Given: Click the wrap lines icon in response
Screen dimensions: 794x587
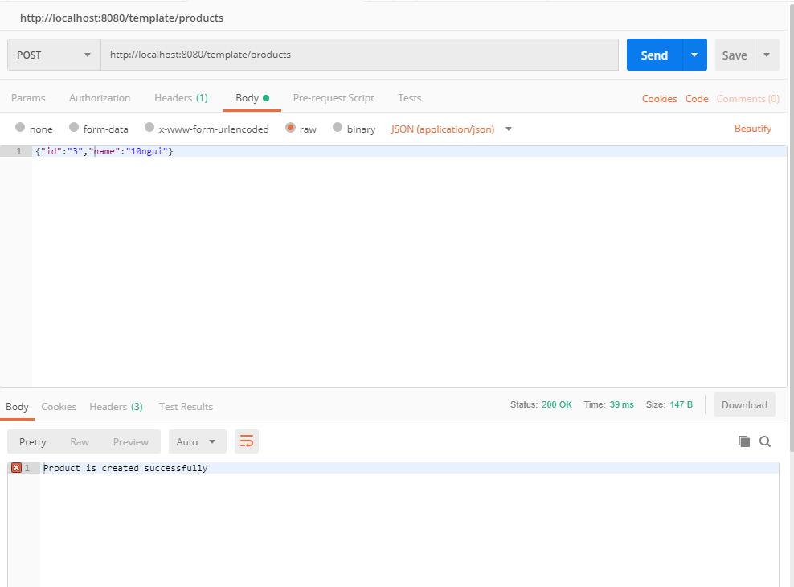Looking at the screenshot, I should 247,441.
